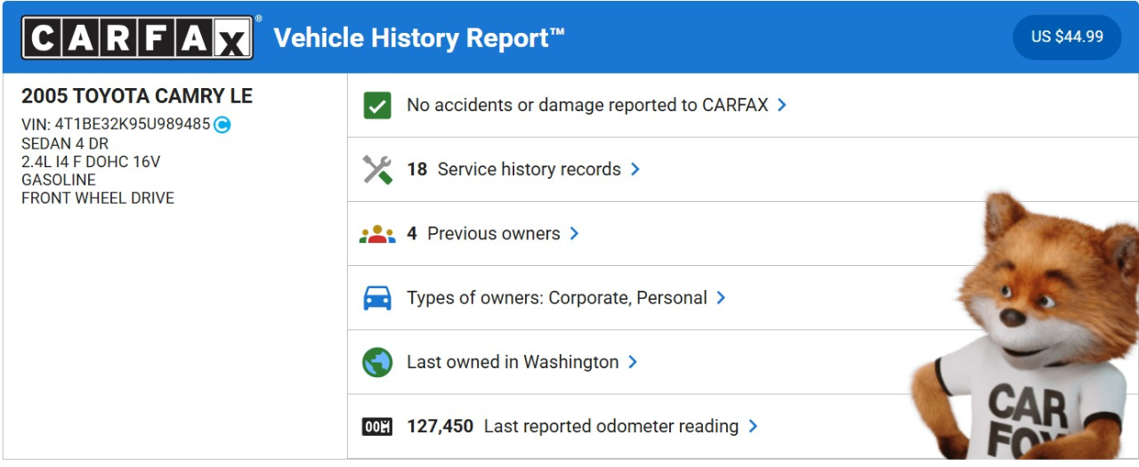This screenshot has width=1139, height=467.
Task: Click the green checkmark no-accidents icon
Action: 377,105
